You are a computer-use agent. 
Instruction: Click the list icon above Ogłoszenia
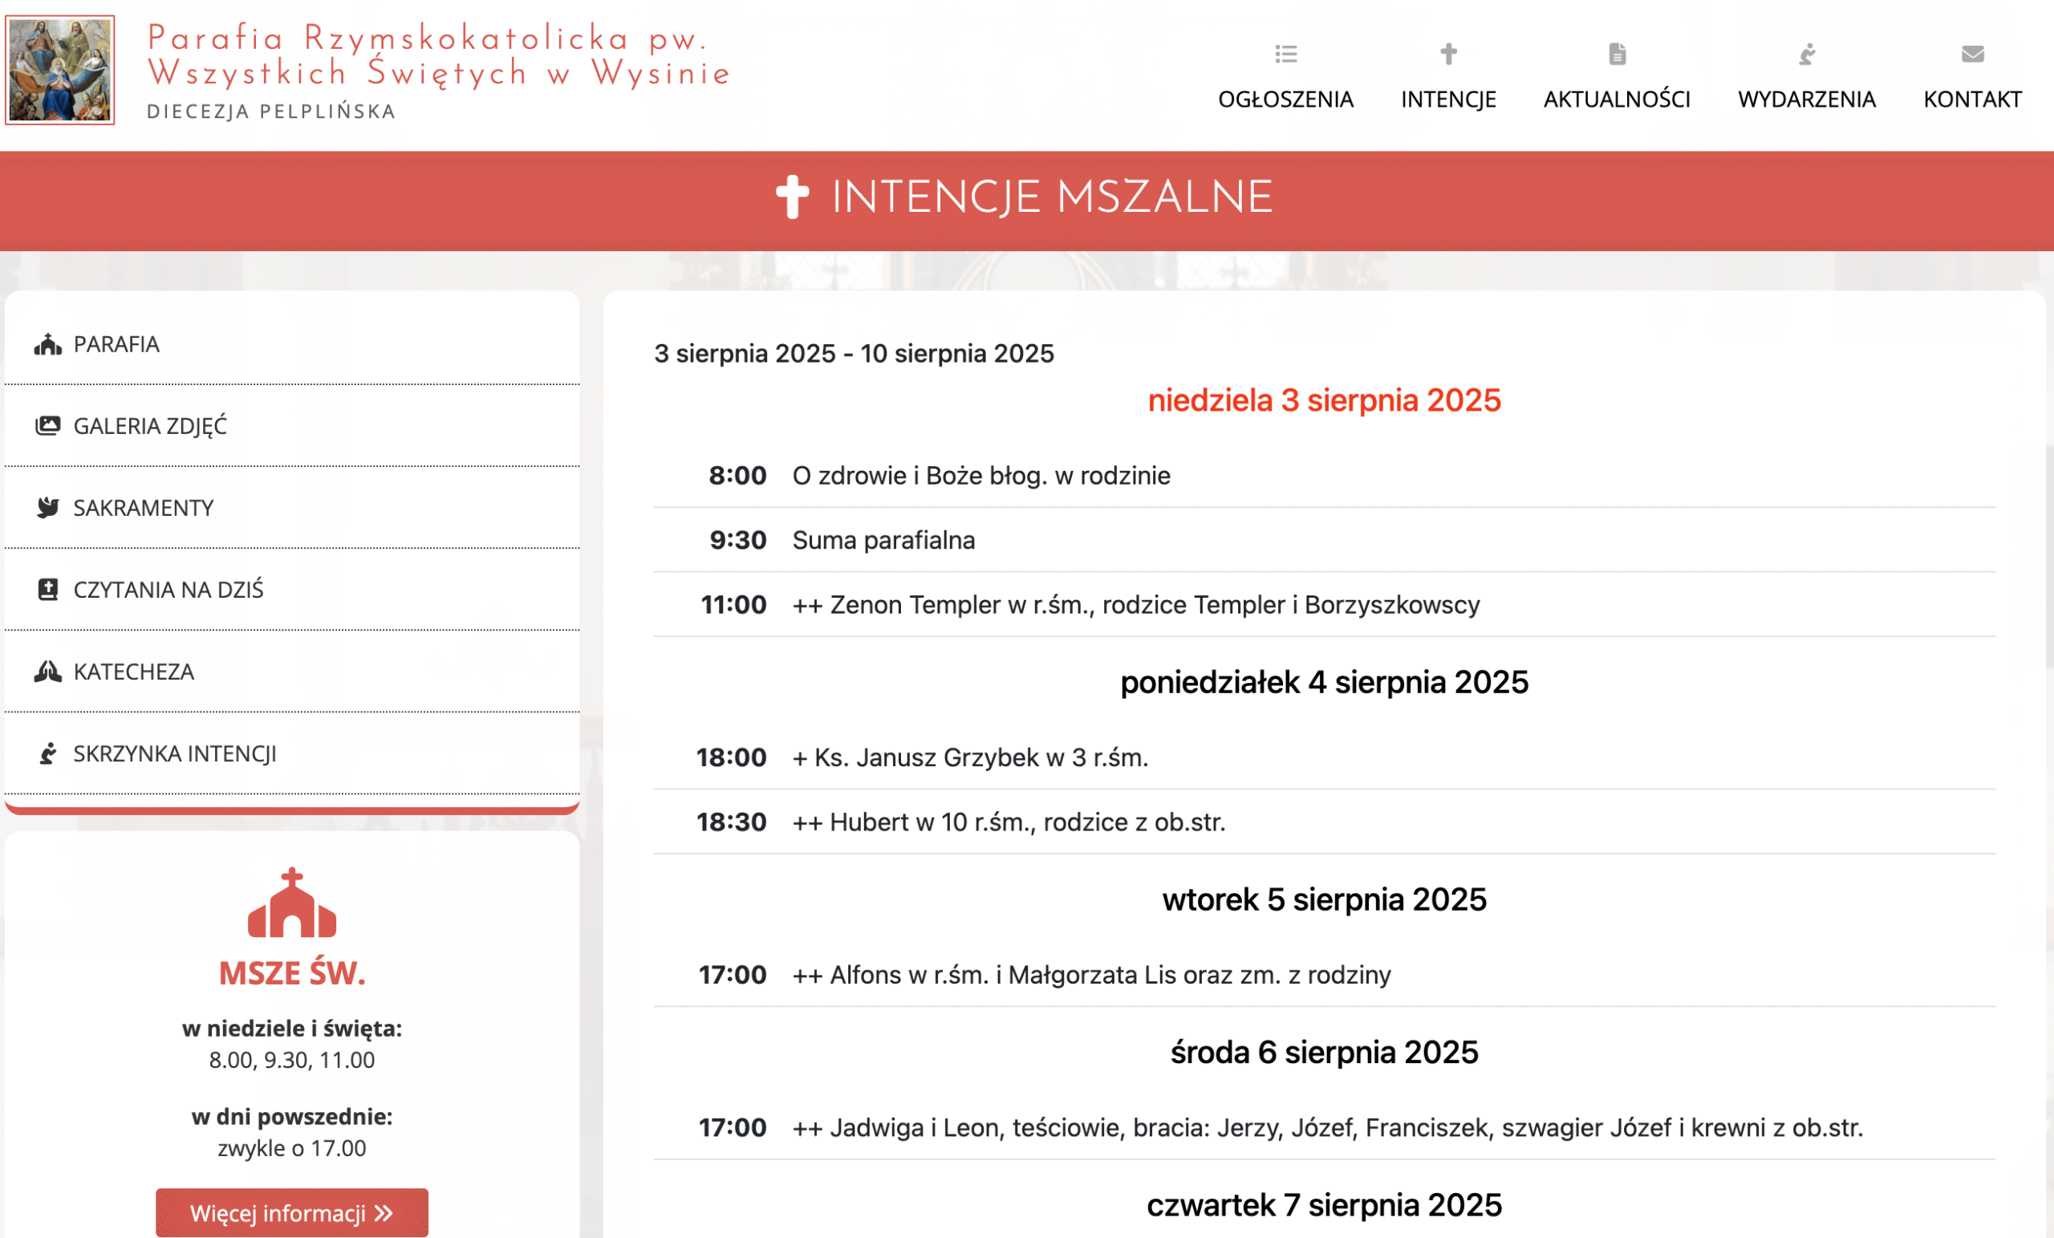coord(1285,55)
